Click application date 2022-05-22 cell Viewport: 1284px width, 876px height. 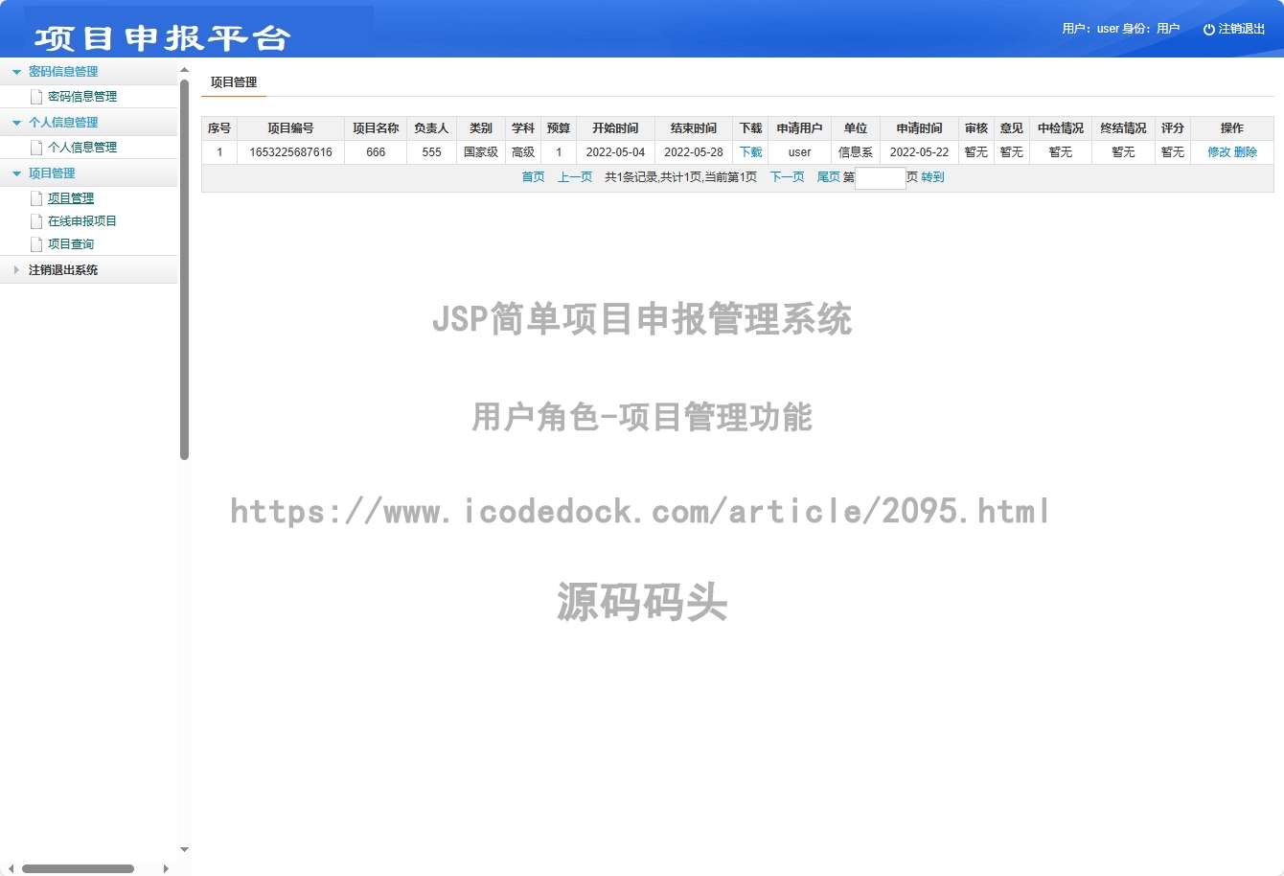click(919, 151)
